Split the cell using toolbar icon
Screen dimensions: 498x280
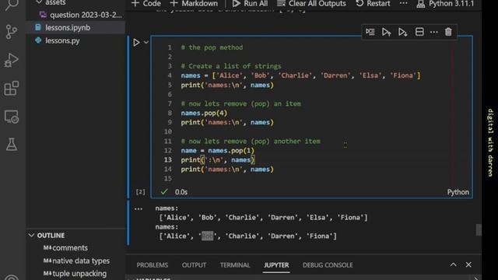click(419, 32)
